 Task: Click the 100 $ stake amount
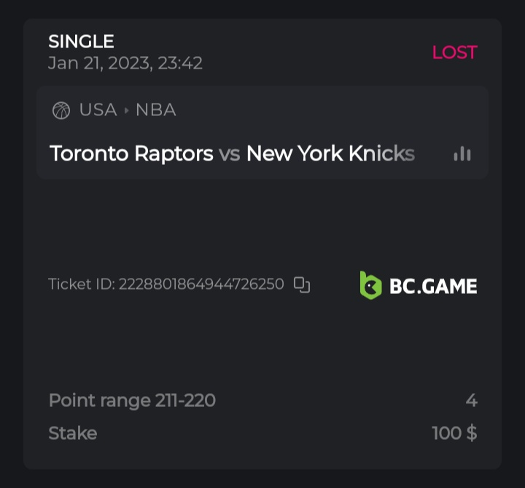point(454,433)
